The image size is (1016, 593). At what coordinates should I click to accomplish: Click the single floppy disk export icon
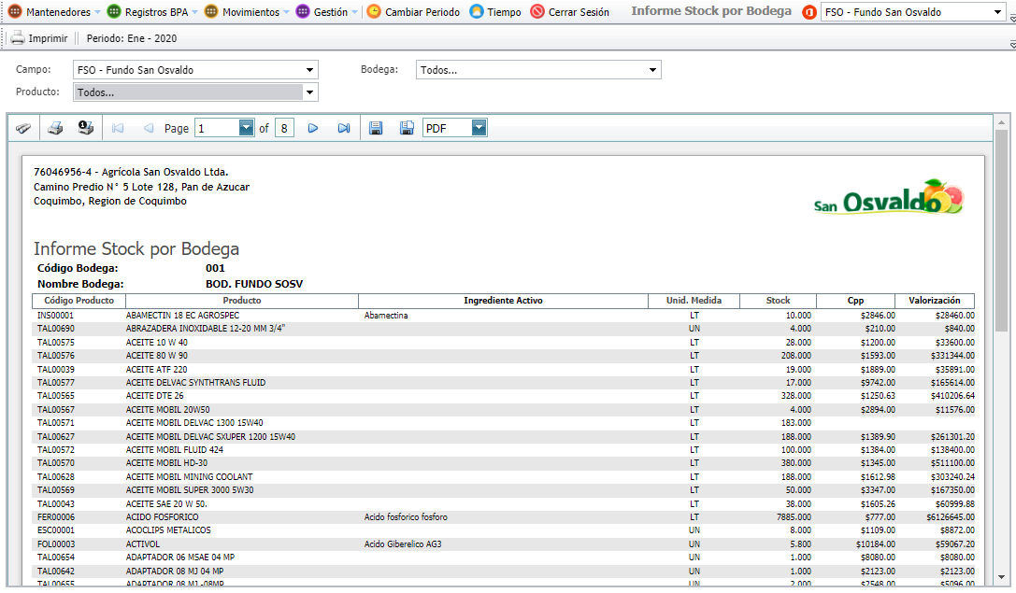pos(375,128)
